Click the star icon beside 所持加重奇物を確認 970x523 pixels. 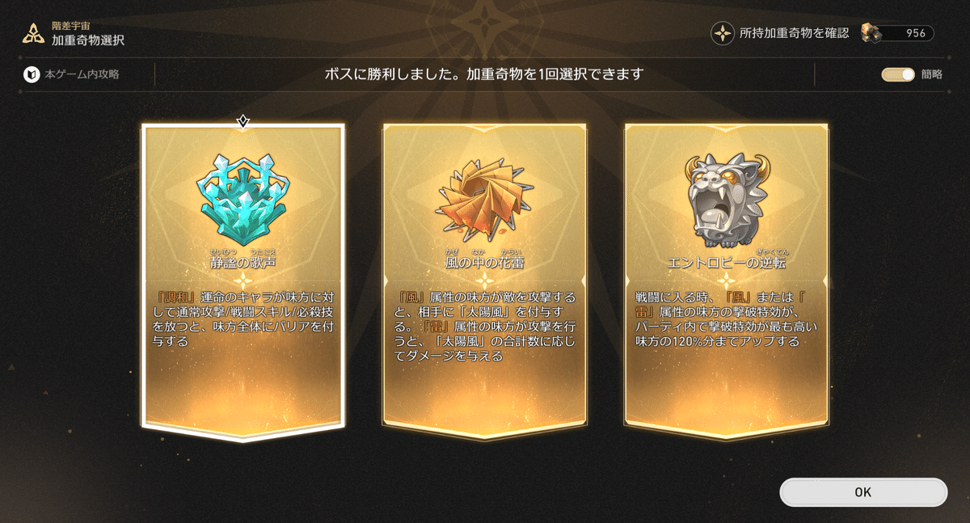[x=722, y=33]
